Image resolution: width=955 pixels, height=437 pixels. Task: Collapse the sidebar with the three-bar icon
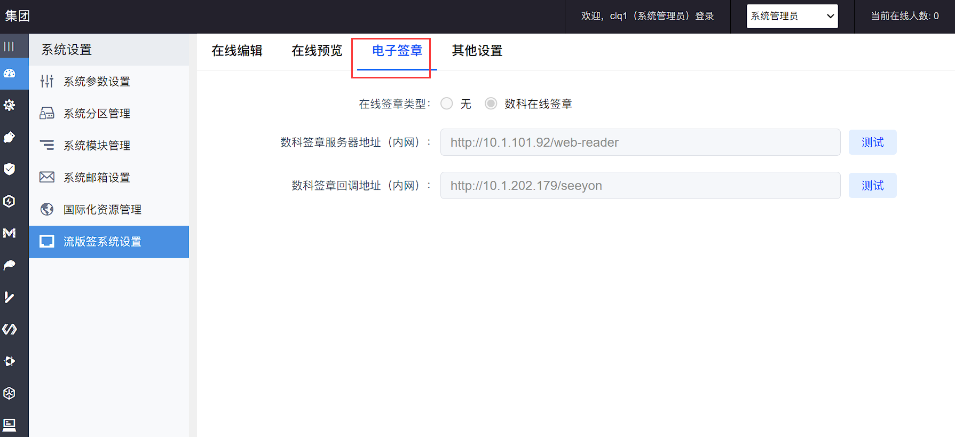[x=9, y=46]
